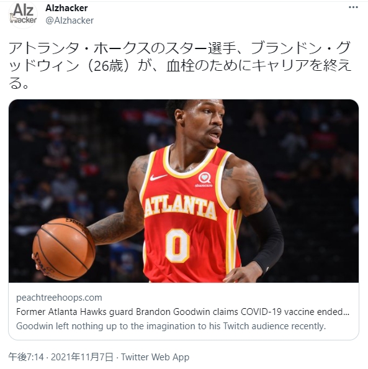Click the first line of the Japanese tweet text

[x=180, y=48]
